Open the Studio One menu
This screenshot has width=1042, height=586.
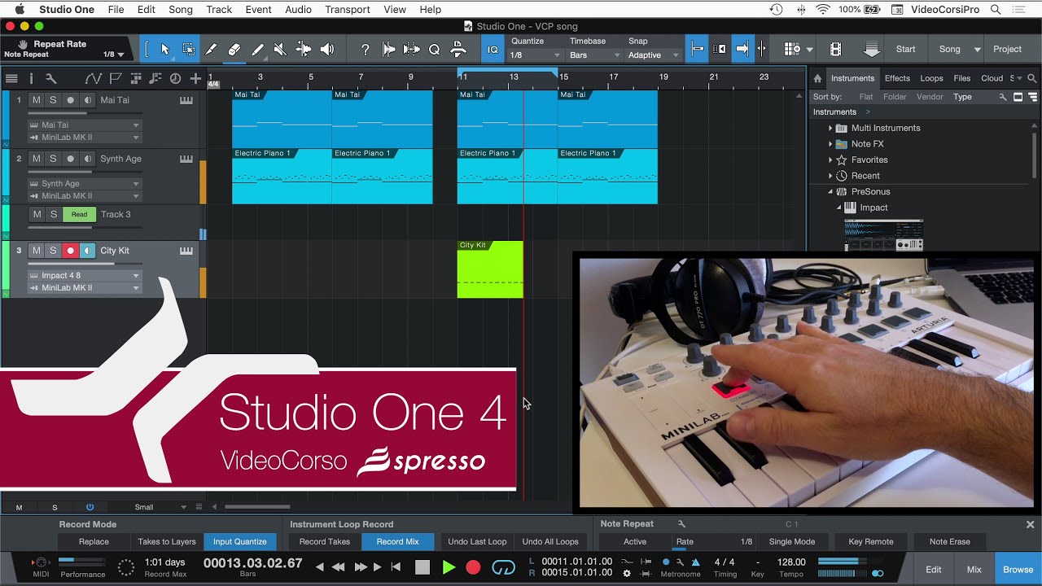tap(67, 10)
